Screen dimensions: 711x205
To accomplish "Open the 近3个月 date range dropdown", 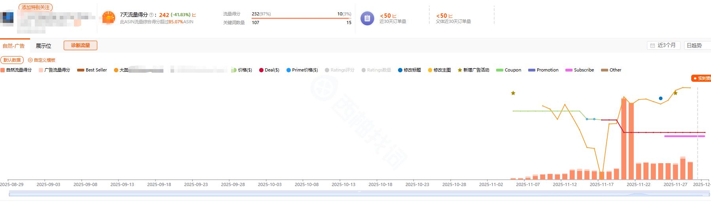I will (x=664, y=45).
